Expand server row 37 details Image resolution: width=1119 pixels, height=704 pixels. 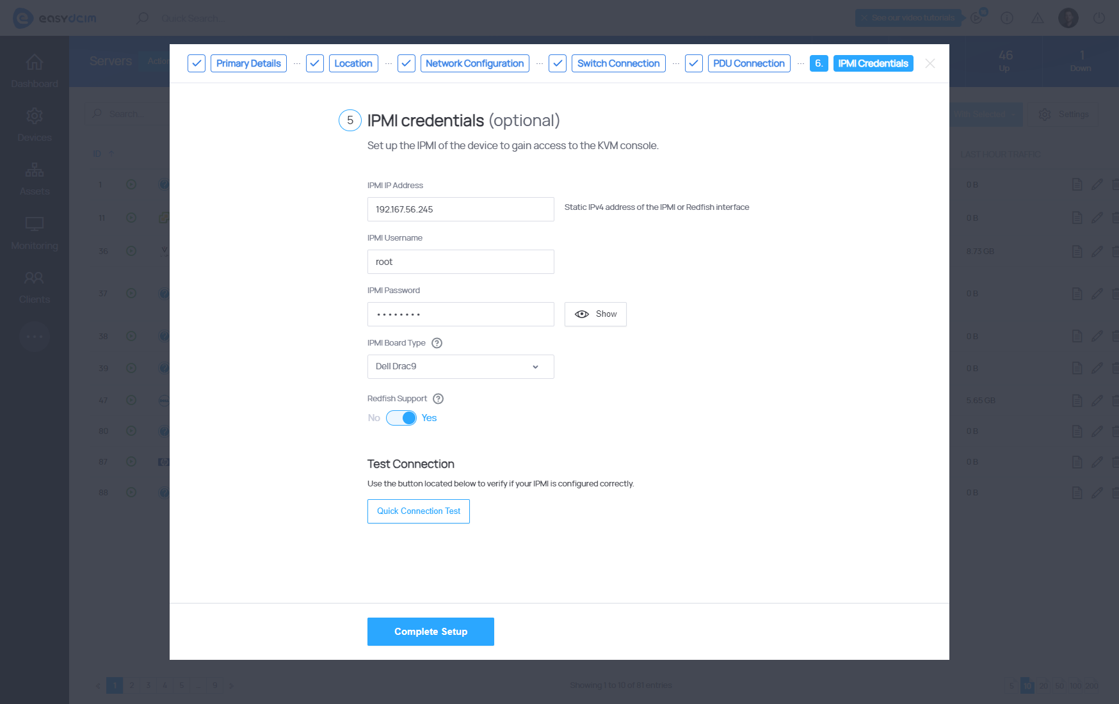pos(131,293)
